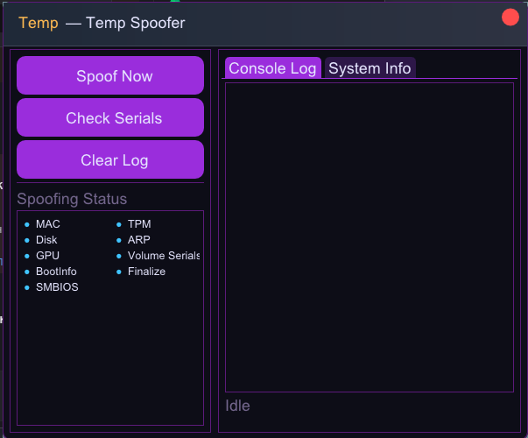
Task: Open the System Info tab
Action: pos(370,68)
